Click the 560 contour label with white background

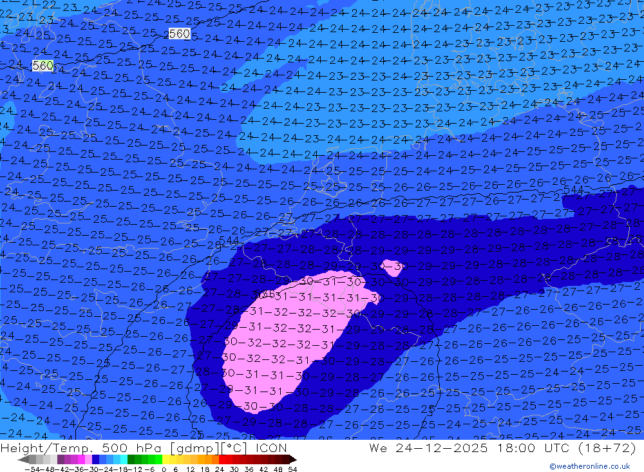pyautogui.click(x=180, y=33)
